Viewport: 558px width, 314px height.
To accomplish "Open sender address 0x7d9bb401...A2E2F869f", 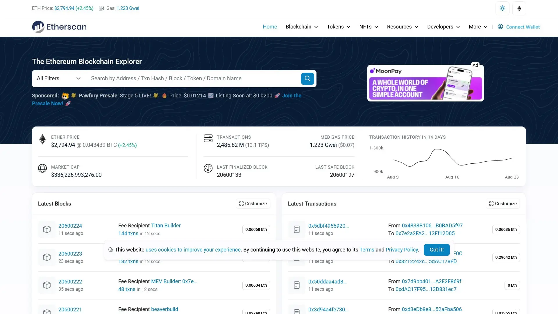I will click(x=432, y=281).
